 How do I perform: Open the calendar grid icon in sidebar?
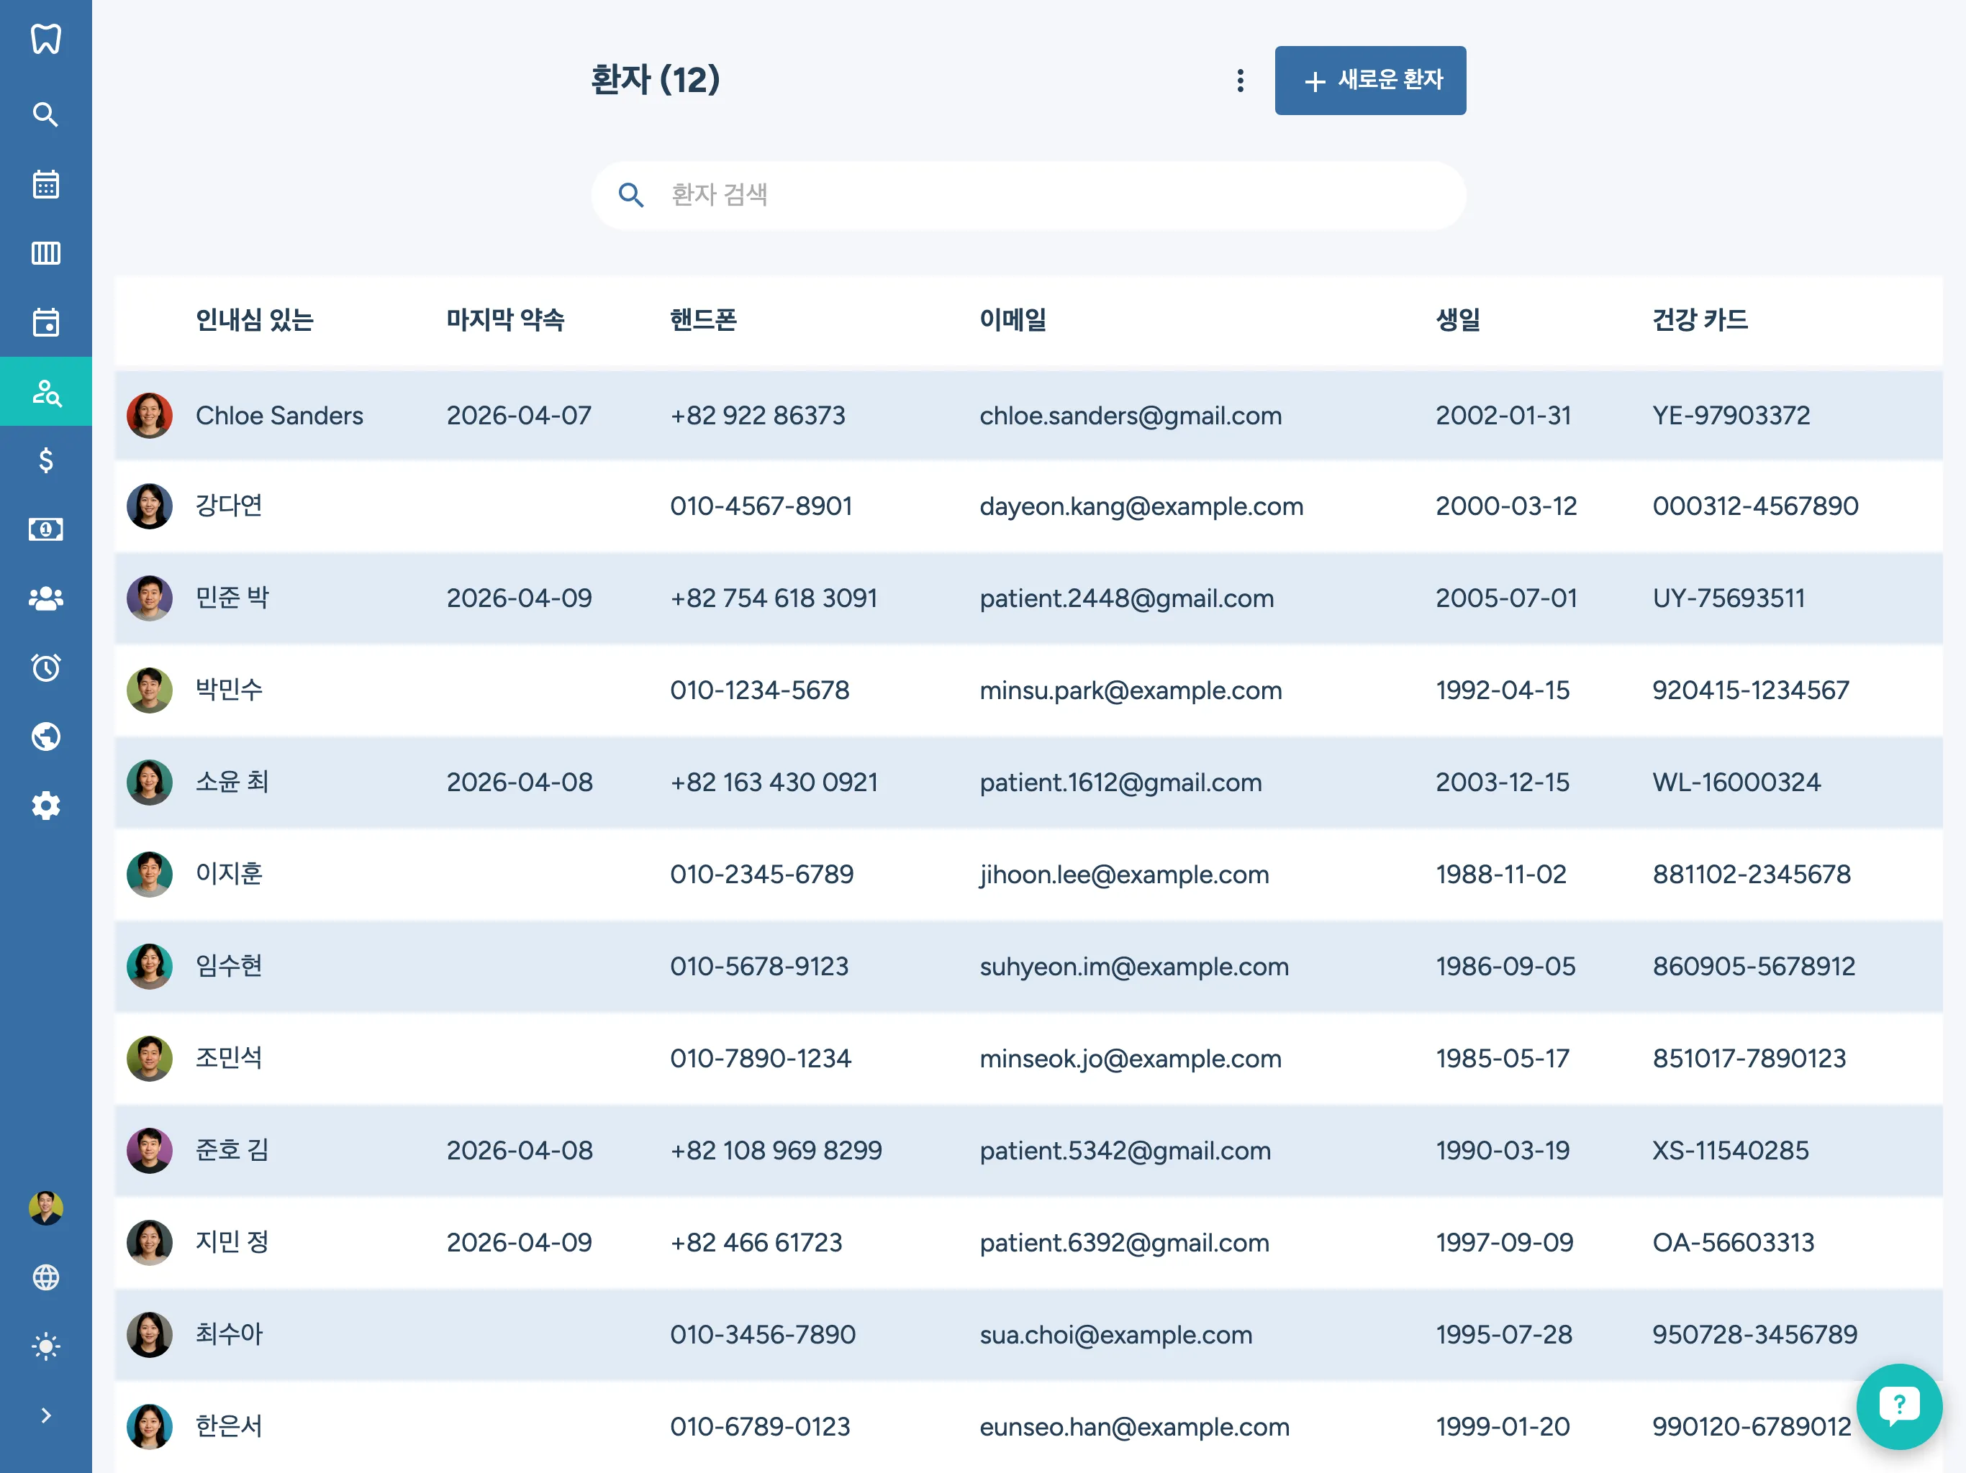[x=45, y=184]
